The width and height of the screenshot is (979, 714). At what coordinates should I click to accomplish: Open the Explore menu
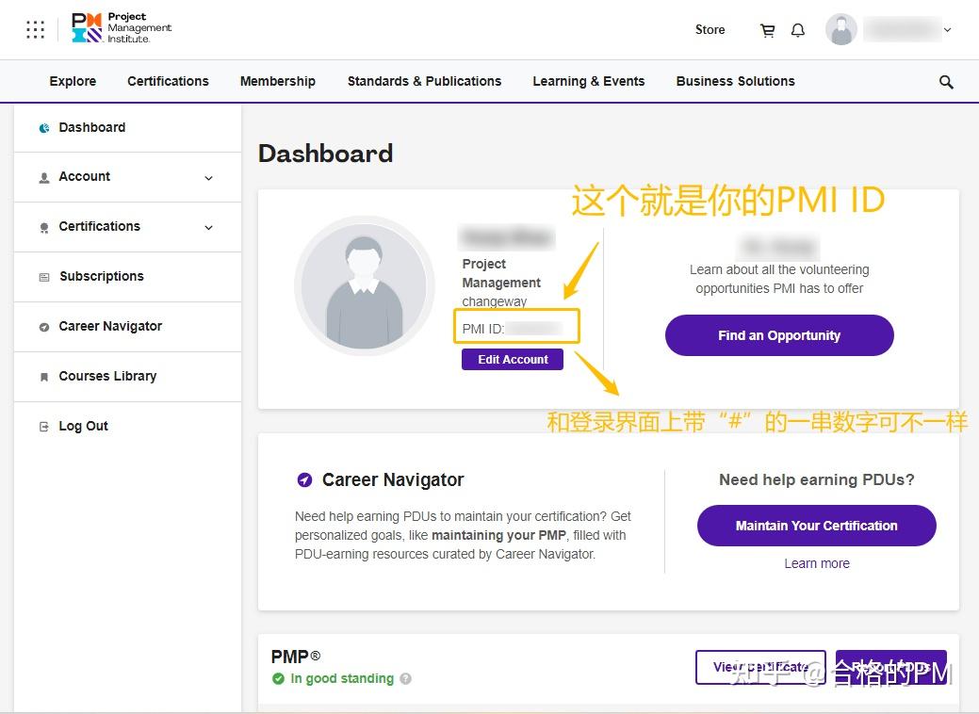tap(73, 81)
